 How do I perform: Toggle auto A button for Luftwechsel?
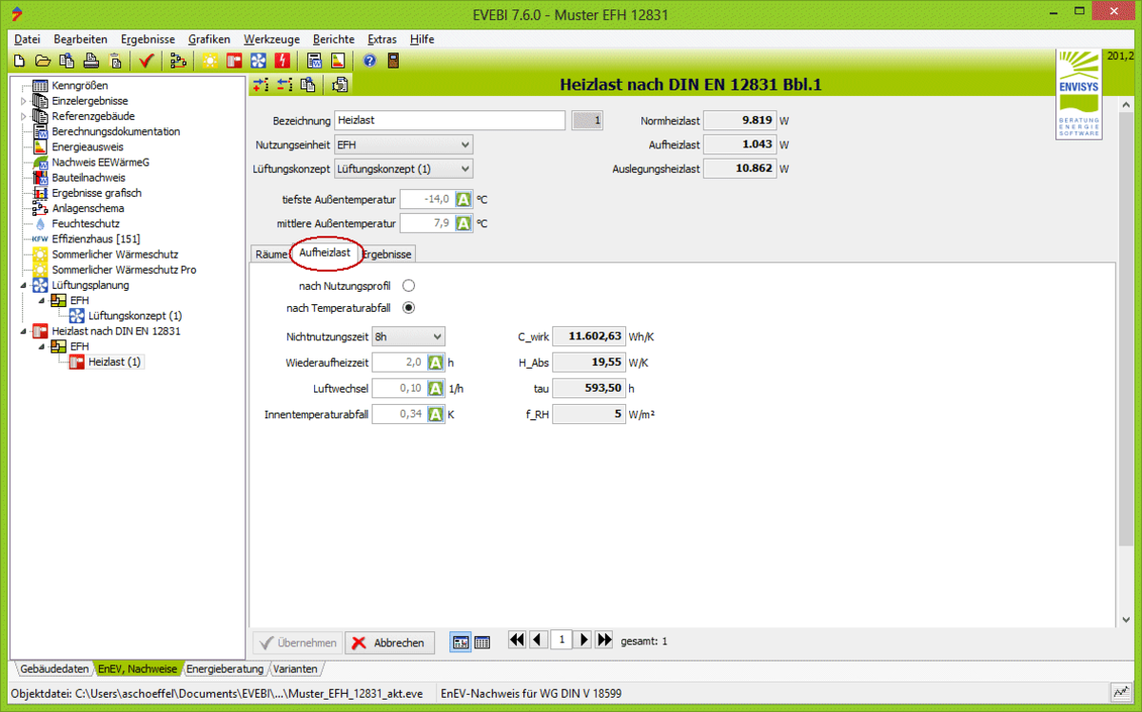(435, 388)
